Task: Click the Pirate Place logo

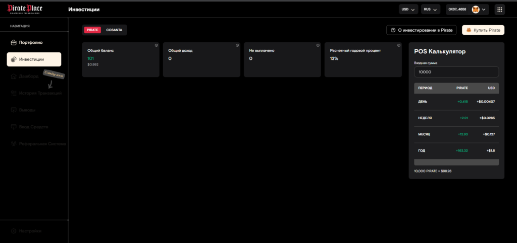Action: [x=25, y=9]
